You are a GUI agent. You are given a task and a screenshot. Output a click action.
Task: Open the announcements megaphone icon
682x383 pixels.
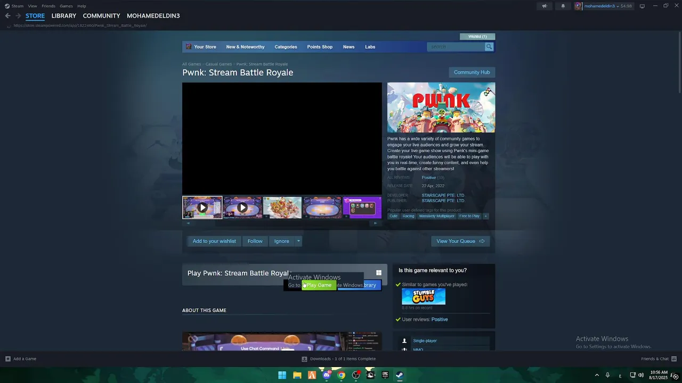(545, 6)
